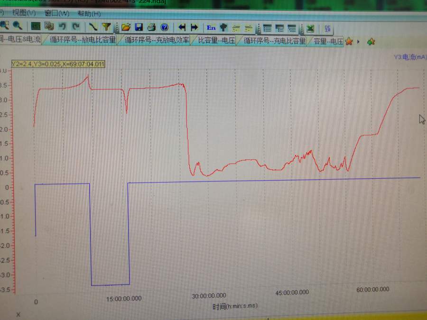Open the 帮助(H) menu
The image size is (427, 320).
89,14
